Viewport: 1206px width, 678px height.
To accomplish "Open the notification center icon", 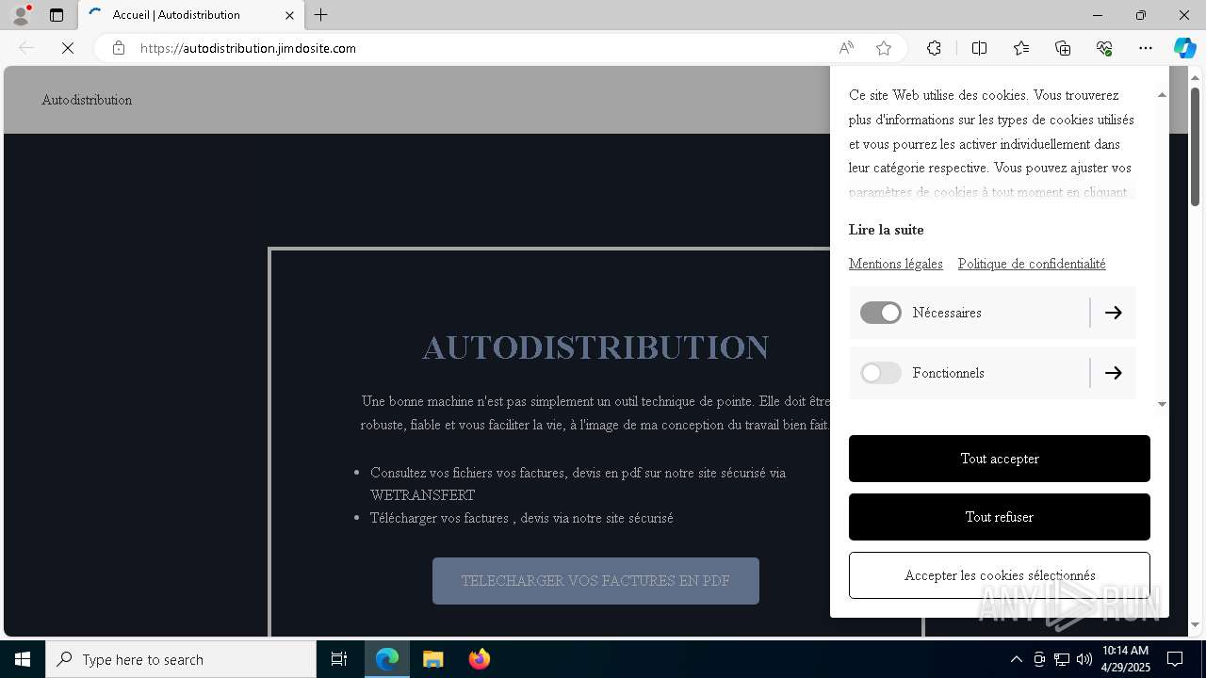I will [1176, 659].
